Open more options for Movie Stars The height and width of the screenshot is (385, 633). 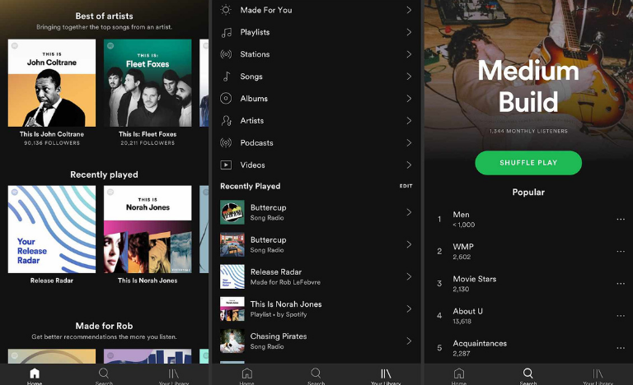[x=621, y=284]
